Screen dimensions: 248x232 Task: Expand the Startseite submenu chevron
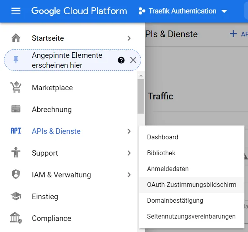coord(129,38)
